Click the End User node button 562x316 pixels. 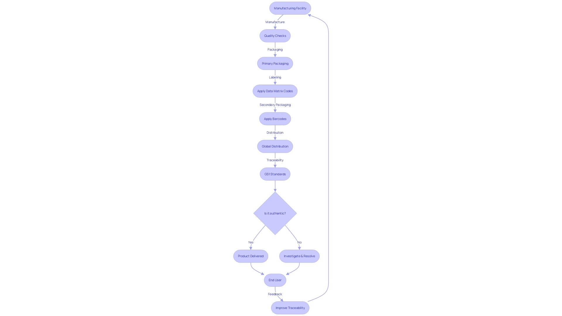pos(275,280)
